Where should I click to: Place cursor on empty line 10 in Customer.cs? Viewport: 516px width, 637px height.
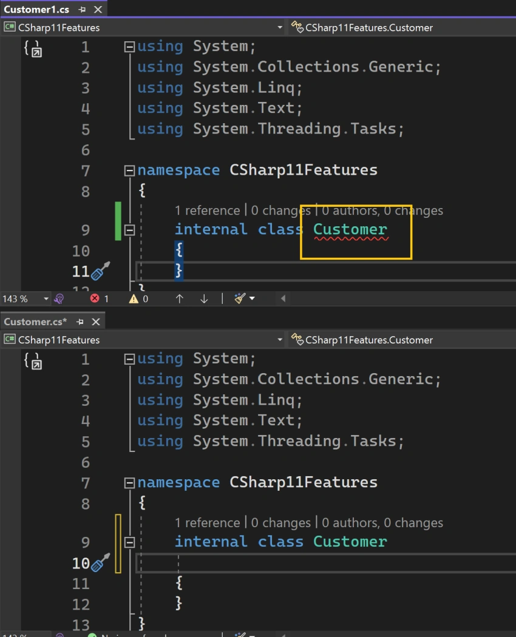click(325, 562)
